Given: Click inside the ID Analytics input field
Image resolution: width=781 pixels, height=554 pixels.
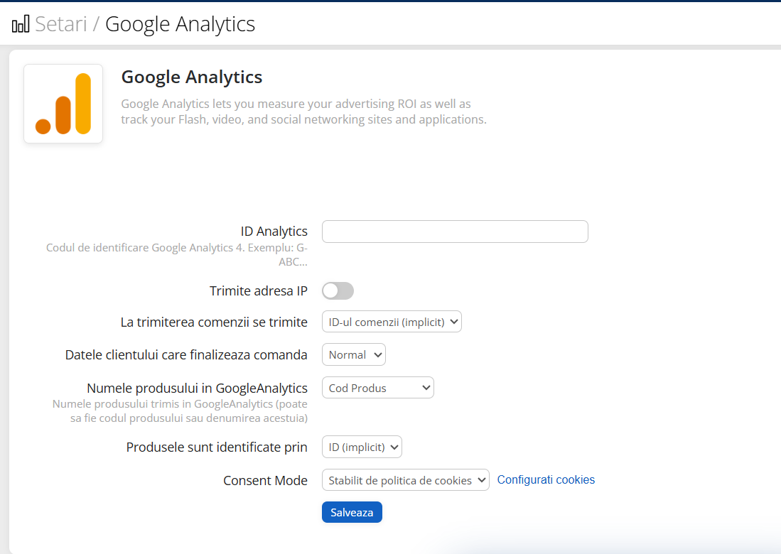Looking at the screenshot, I should (454, 232).
